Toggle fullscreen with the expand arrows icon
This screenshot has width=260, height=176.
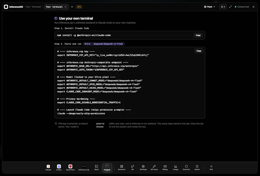pos(230,7)
